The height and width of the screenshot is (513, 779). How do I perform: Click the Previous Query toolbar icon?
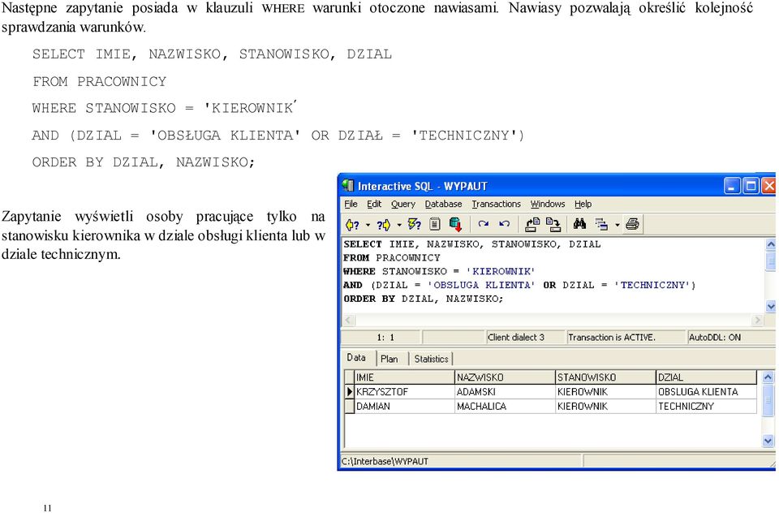352,225
